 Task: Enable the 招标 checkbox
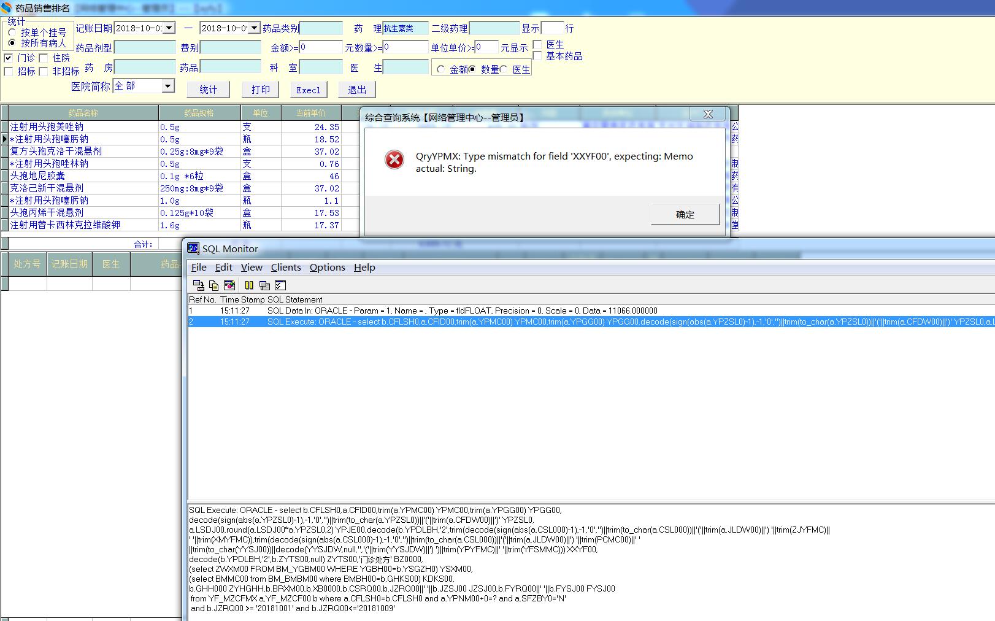pos(8,71)
